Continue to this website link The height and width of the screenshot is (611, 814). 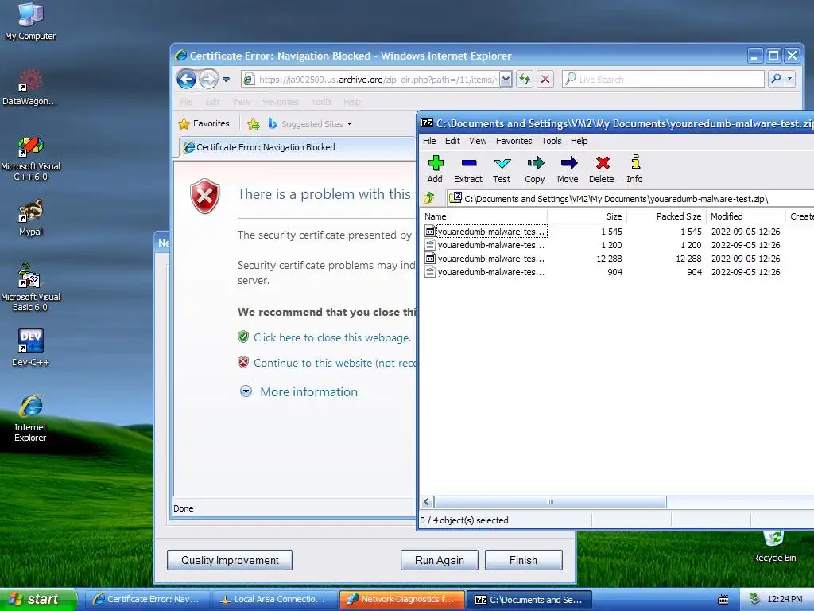point(335,363)
